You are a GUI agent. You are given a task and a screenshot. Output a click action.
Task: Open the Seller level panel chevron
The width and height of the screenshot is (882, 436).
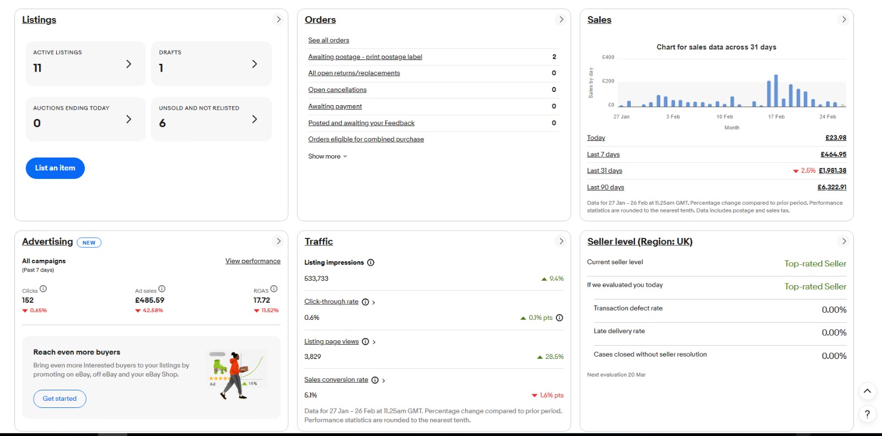843,242
